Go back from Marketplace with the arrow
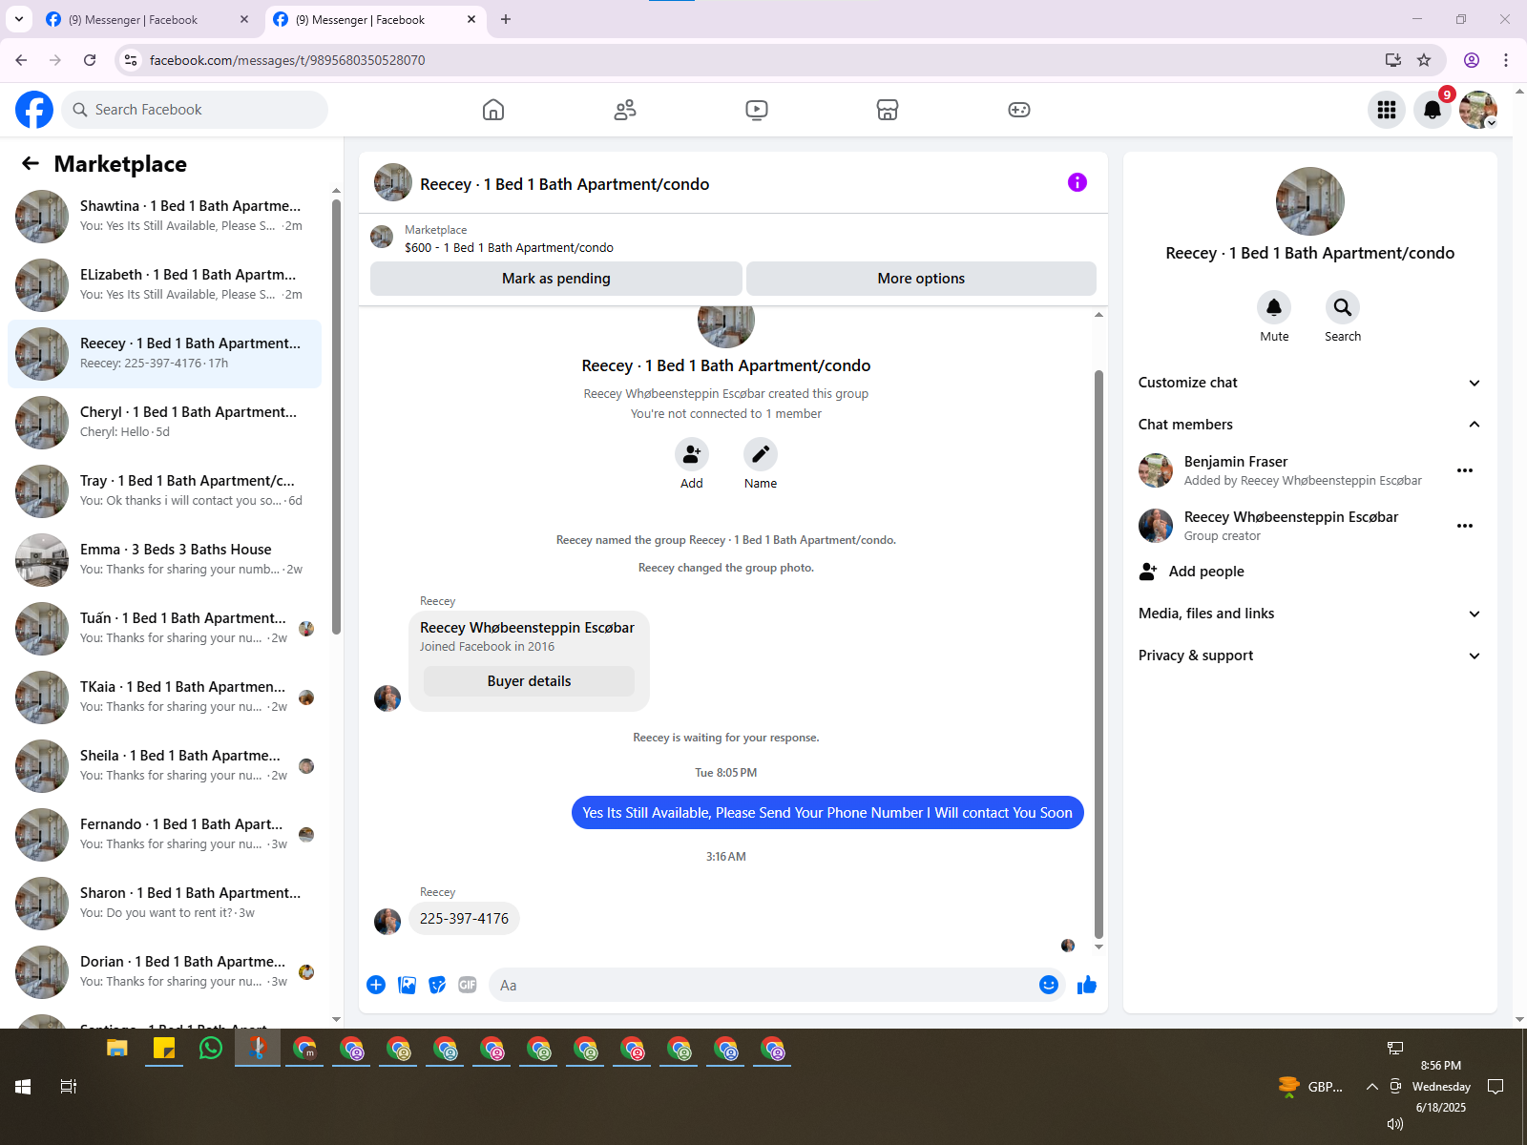 31,163
